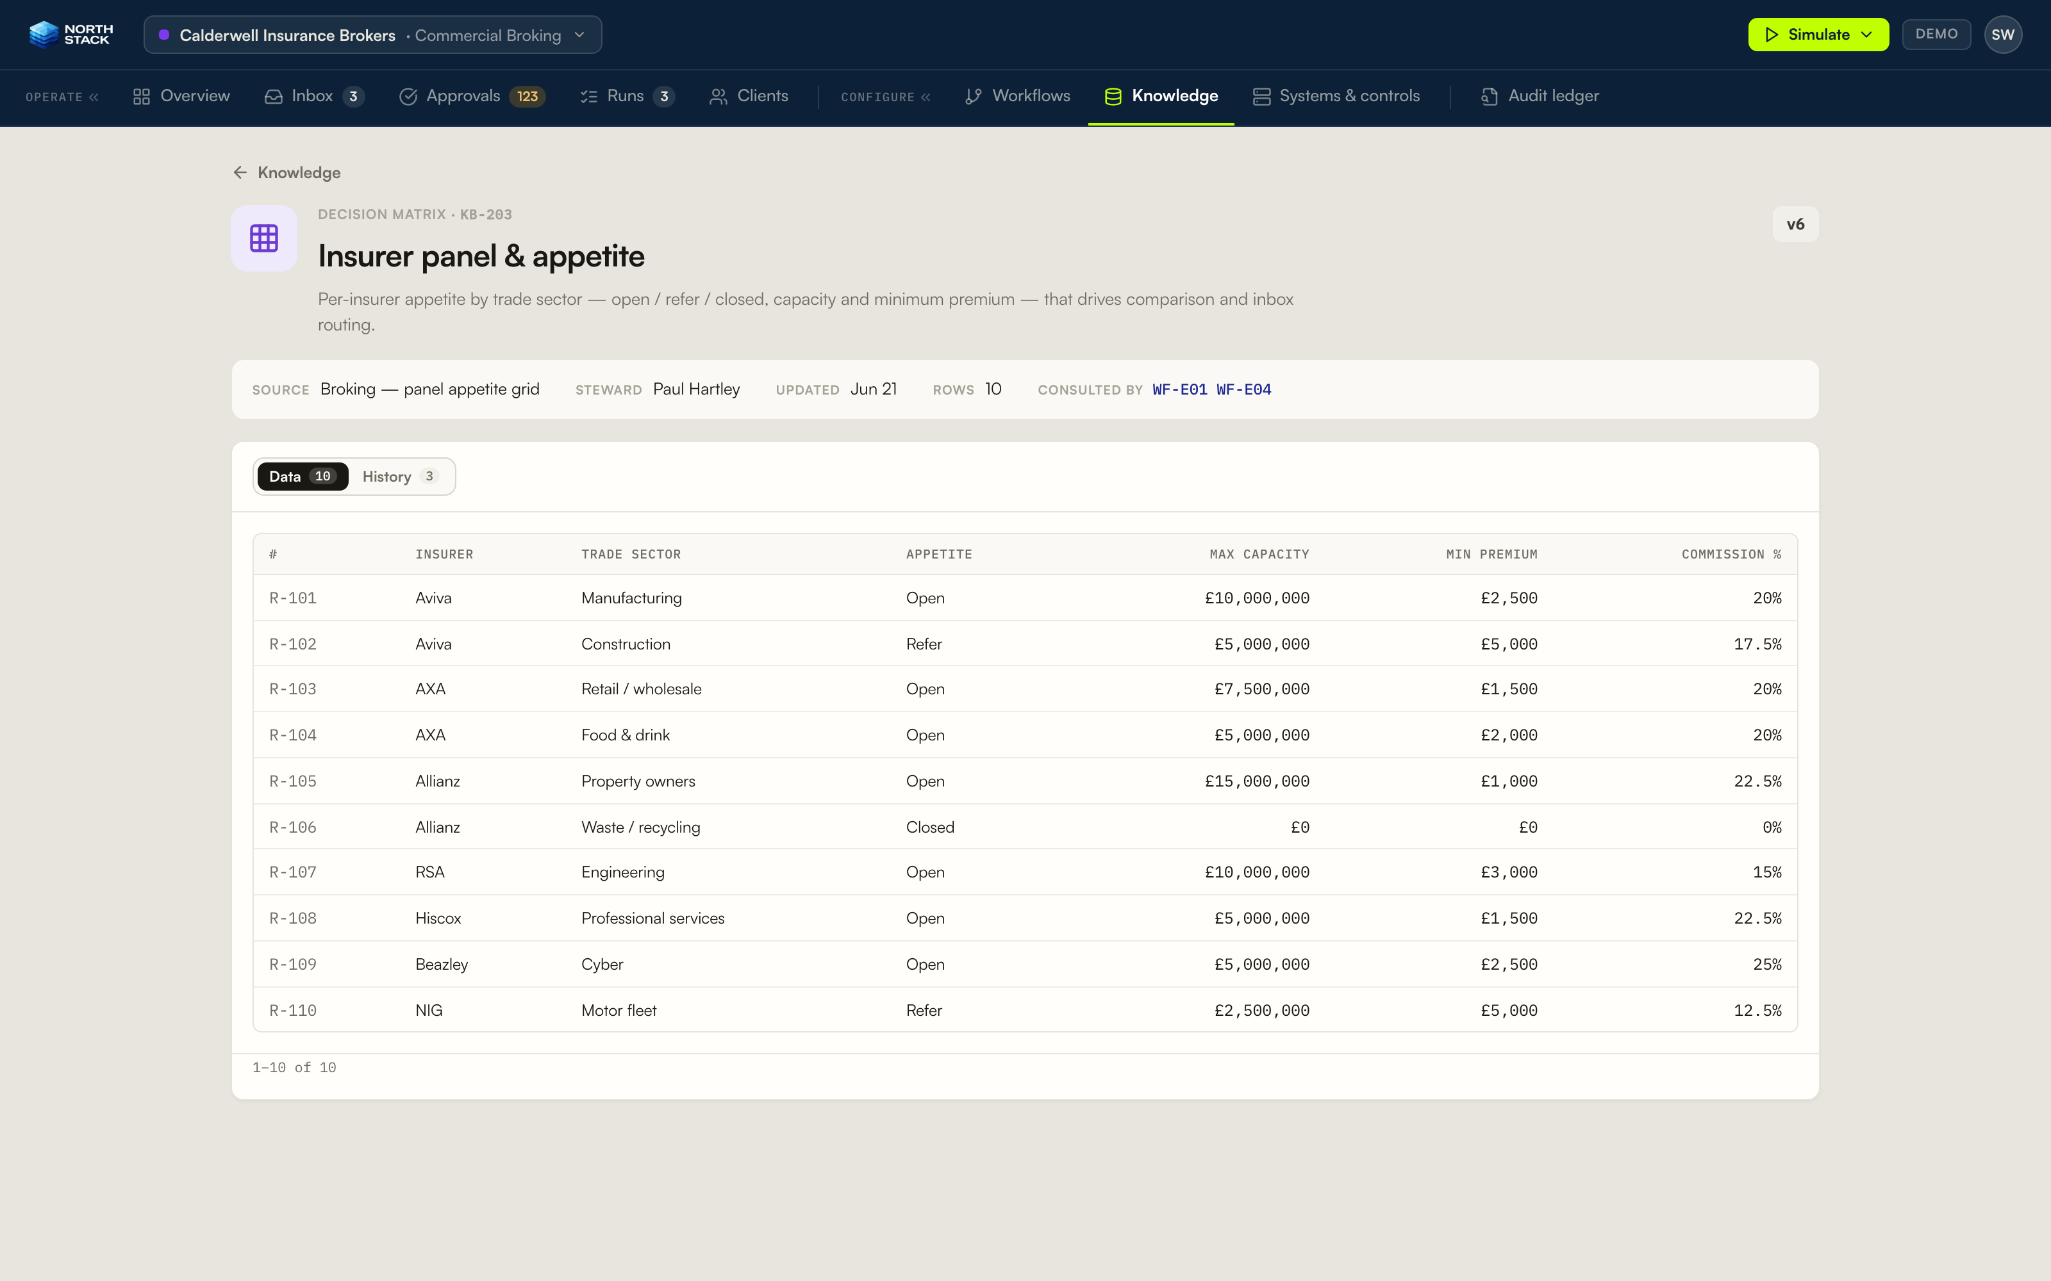Collapse the Operate section
The height and width of the screenshot is (1281, 2051).
coord(62,97)
